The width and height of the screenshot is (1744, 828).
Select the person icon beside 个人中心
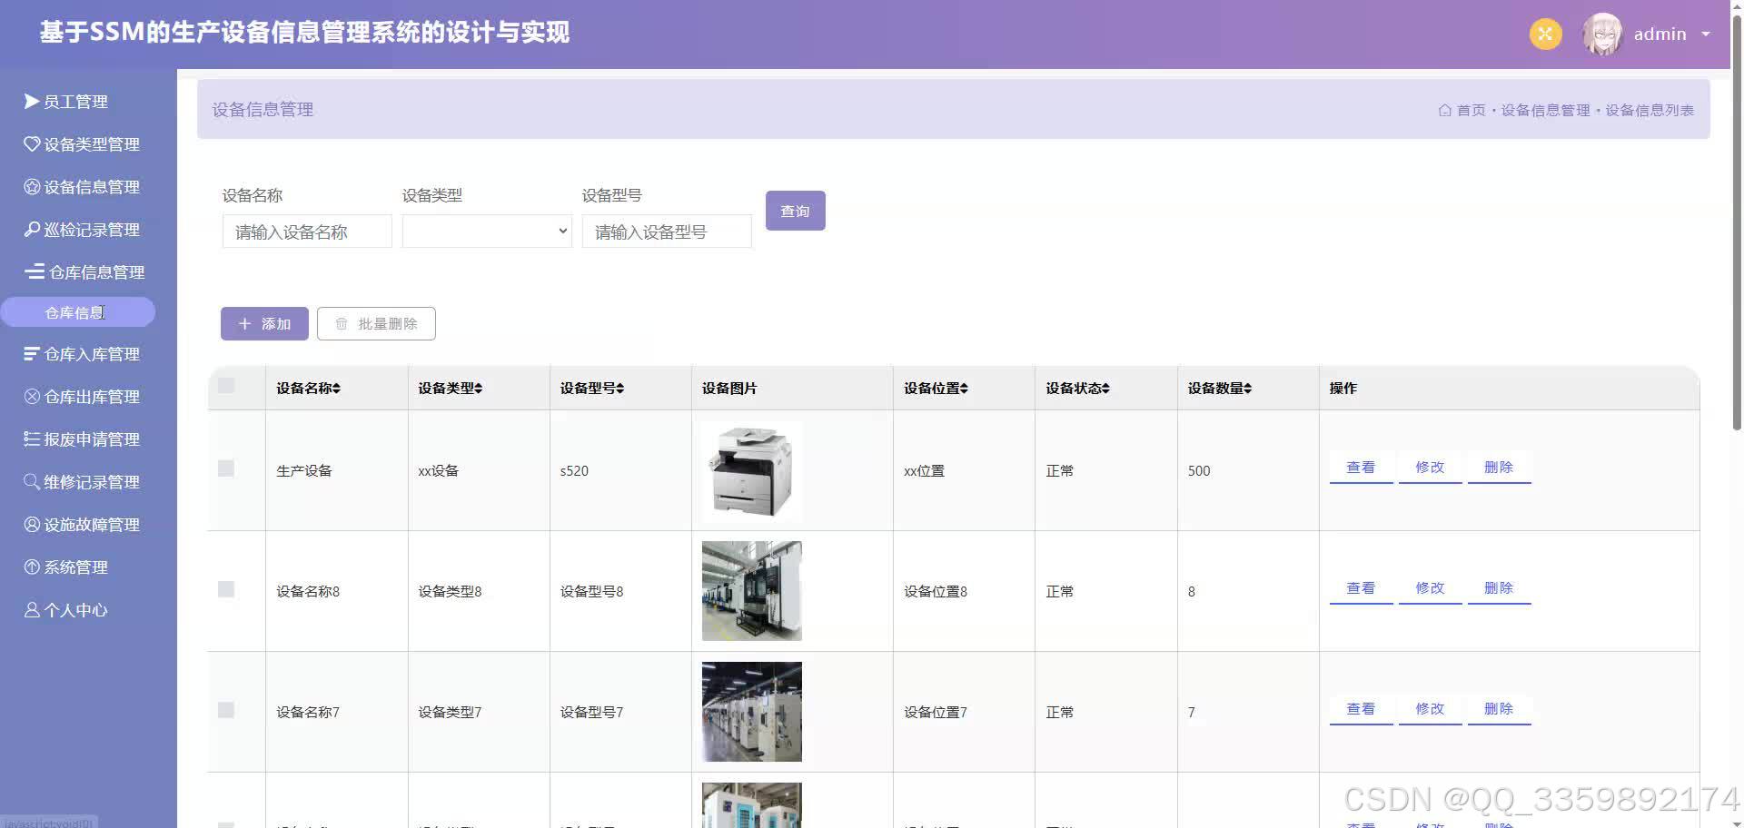point(30,609)
